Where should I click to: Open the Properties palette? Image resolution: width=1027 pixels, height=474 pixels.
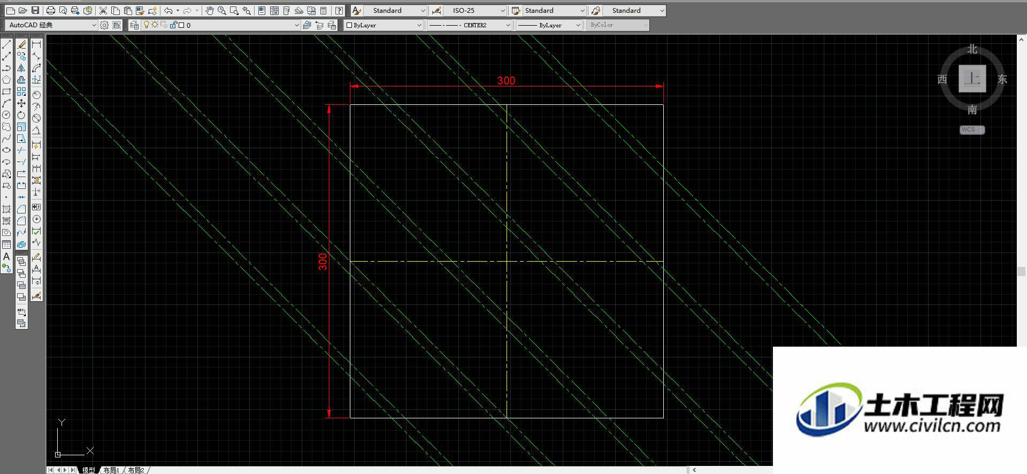pos(262,10)
